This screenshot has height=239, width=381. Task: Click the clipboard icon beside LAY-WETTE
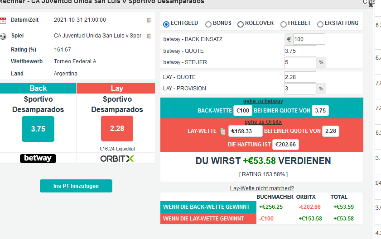(222, 131)
